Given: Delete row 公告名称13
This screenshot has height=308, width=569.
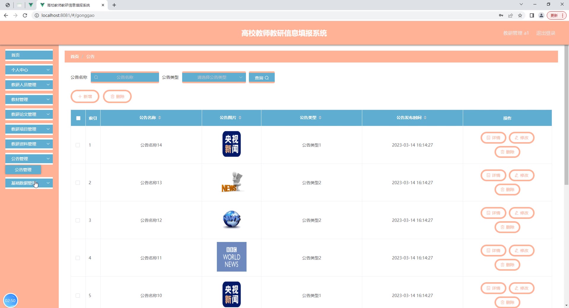Looking at the screenshot, I should 507,190.
